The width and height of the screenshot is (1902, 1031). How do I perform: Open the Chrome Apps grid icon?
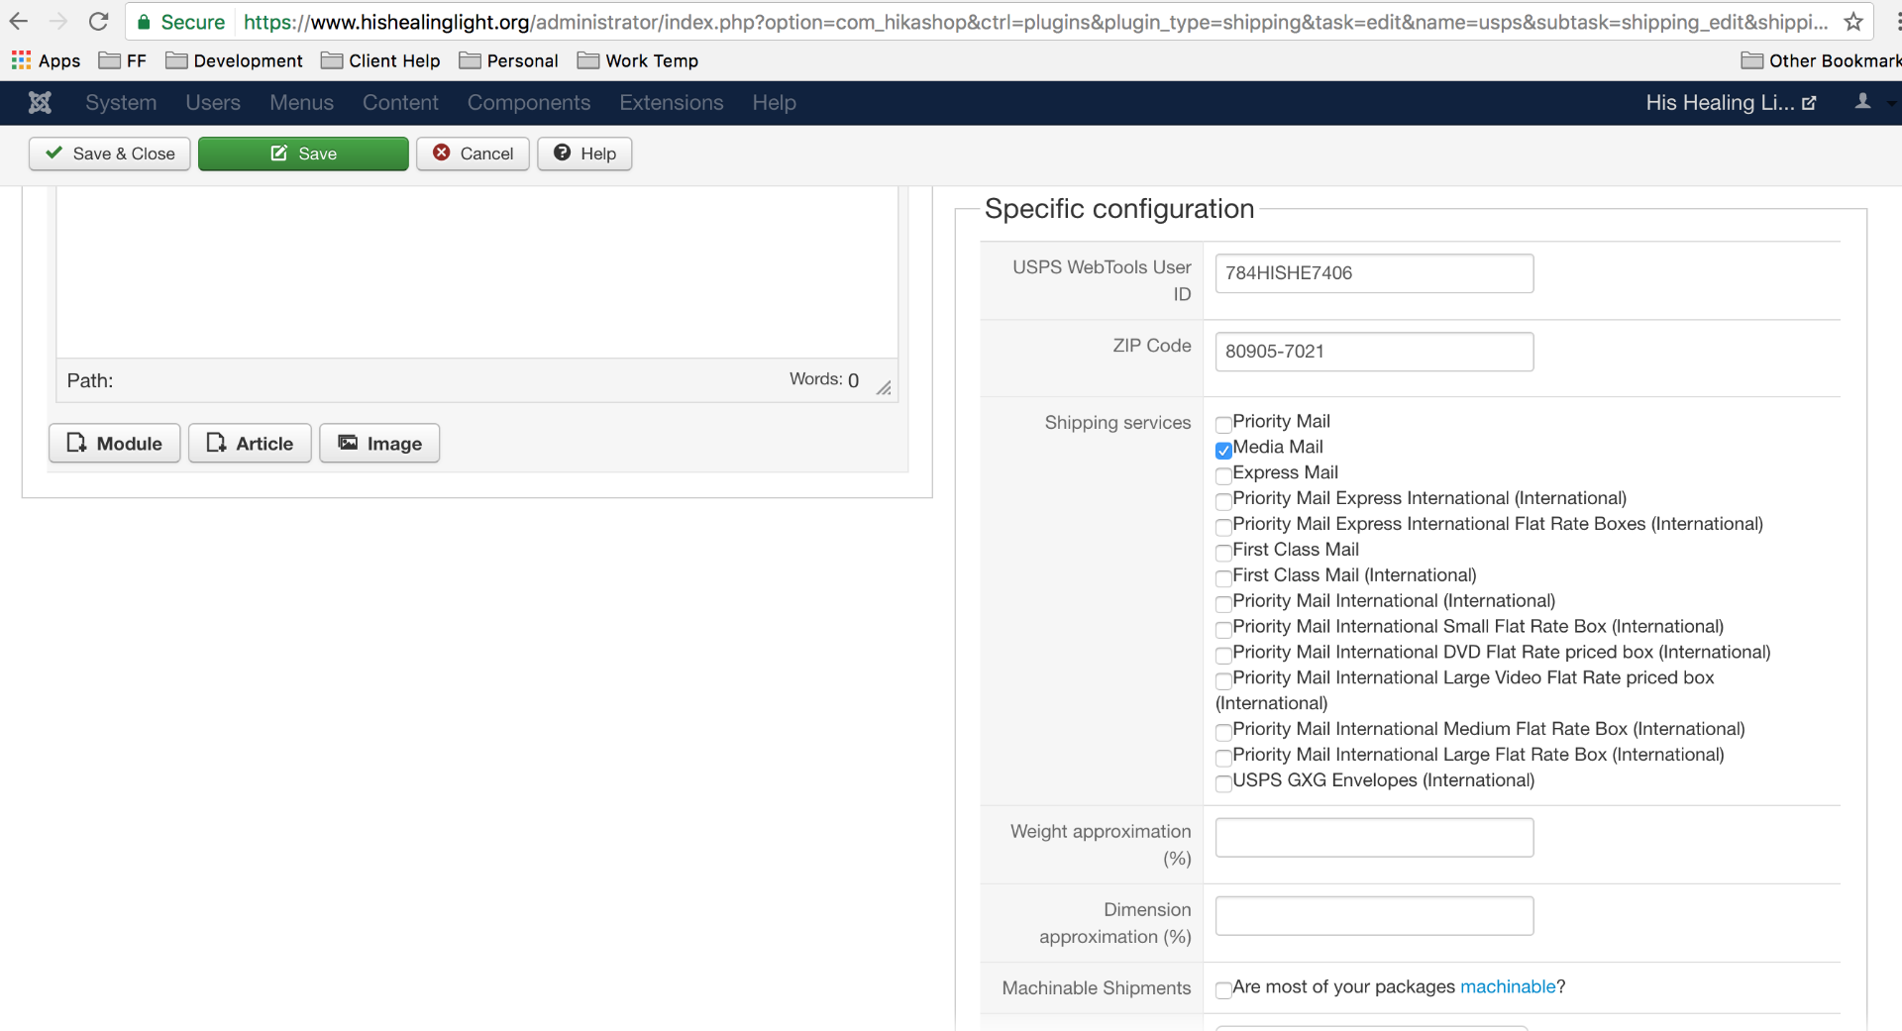tap(21, 60)
